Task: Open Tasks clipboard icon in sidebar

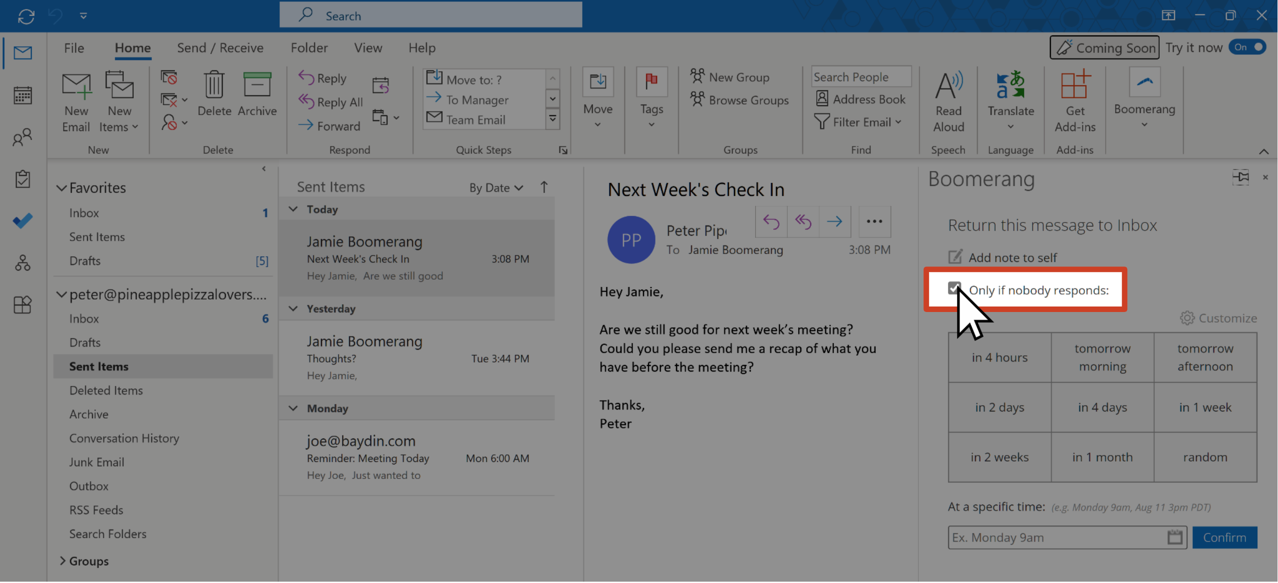Action: (23, 179)
